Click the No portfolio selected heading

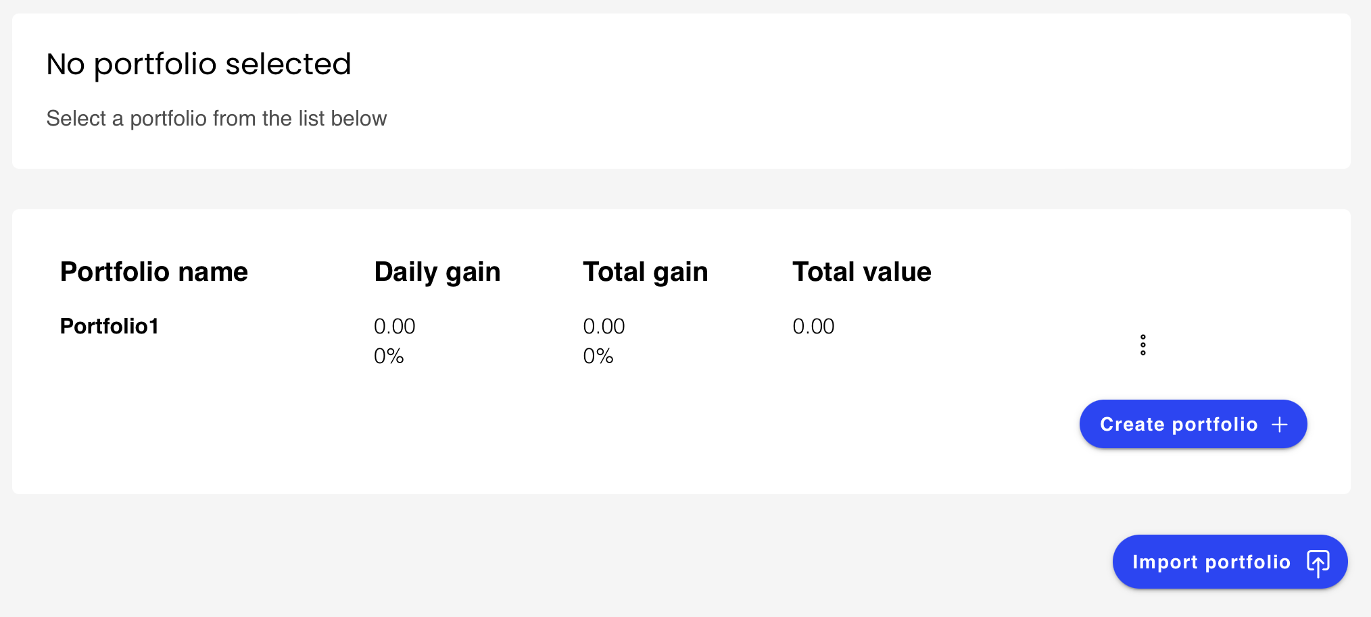coord(199,65)
